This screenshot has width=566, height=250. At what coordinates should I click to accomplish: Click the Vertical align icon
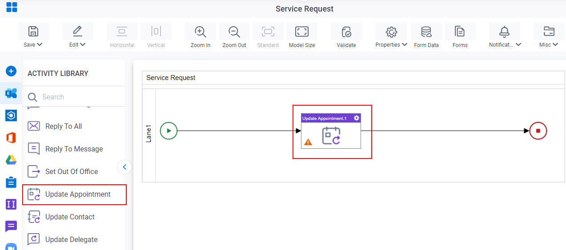click(x=156, y=32)
